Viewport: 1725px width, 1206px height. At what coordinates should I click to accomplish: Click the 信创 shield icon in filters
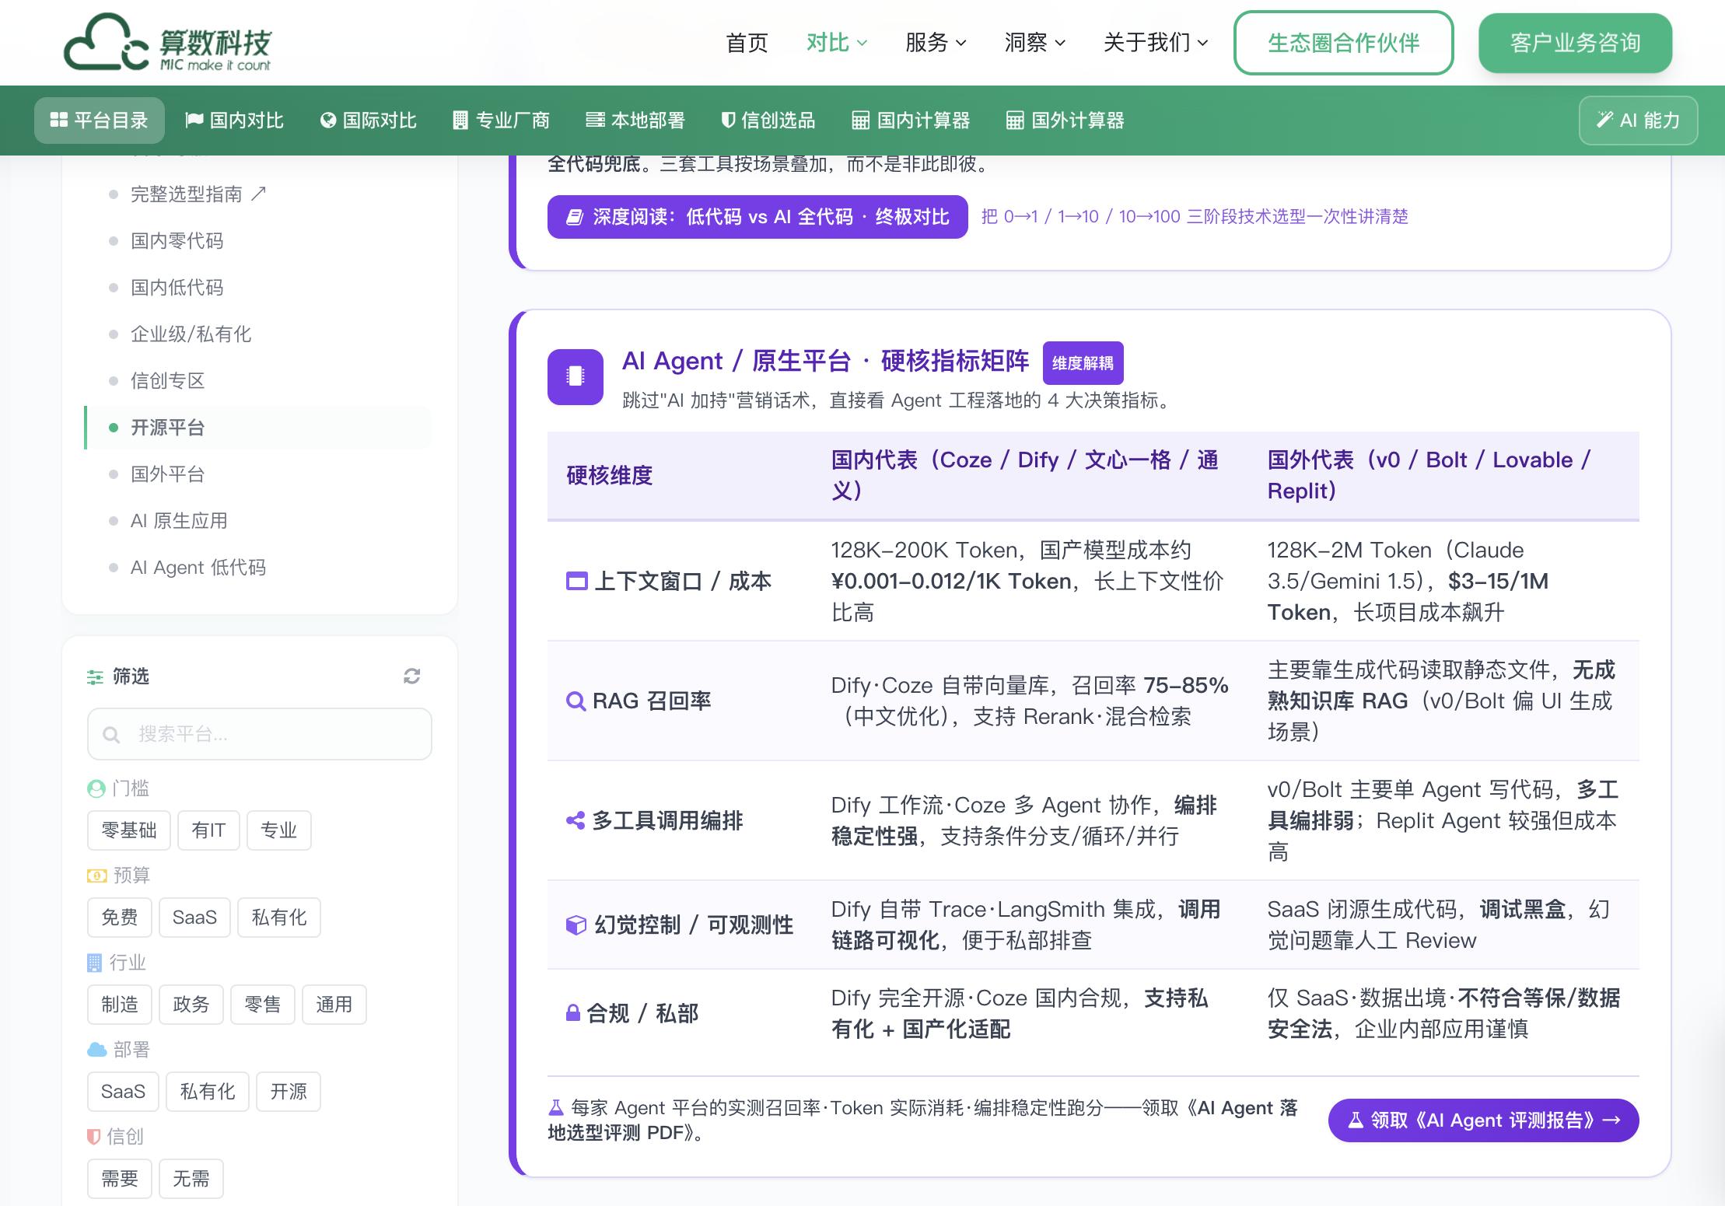click(93, 1137)
